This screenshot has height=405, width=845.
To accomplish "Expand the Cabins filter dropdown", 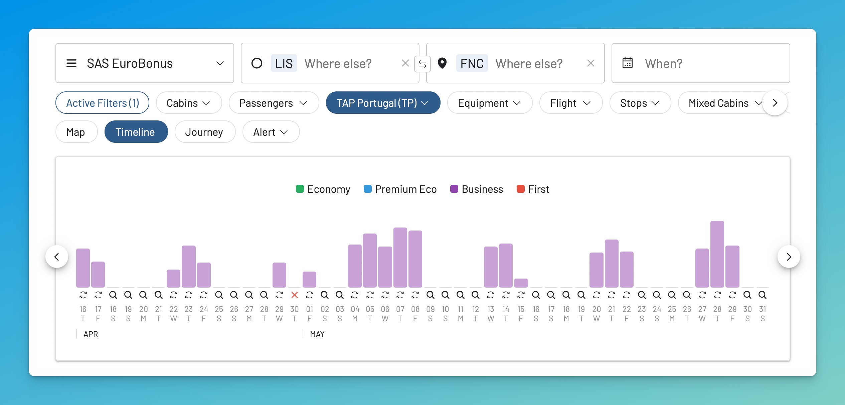I will coord(189,103).
